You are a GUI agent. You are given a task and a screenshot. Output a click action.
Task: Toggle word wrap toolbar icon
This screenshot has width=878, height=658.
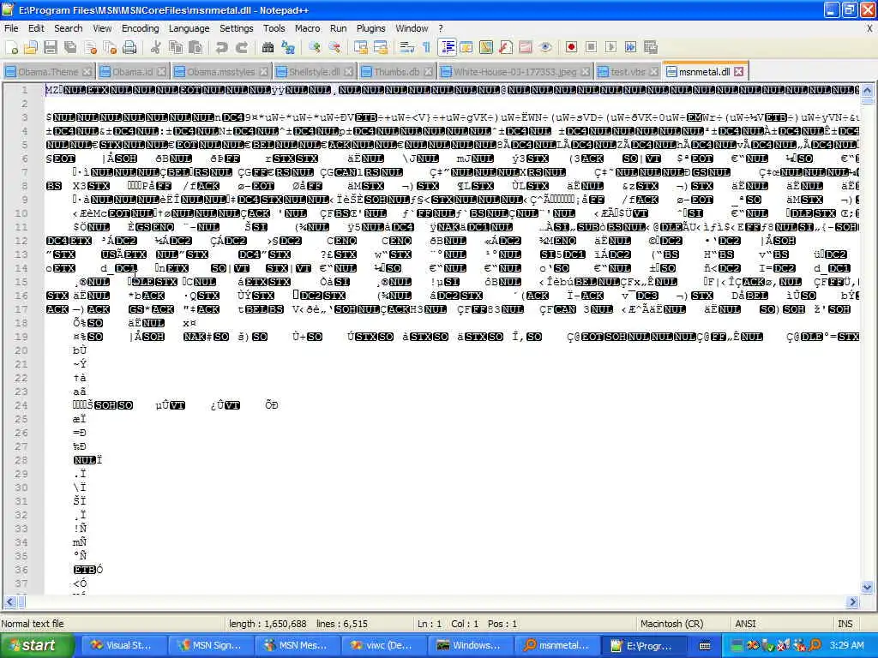(406, 48)
